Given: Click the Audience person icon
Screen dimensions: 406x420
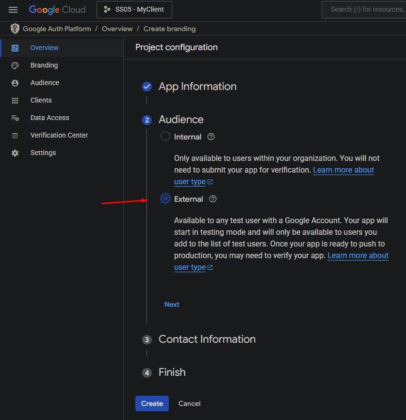Looking at the screenshot, I should coord(15,83).
